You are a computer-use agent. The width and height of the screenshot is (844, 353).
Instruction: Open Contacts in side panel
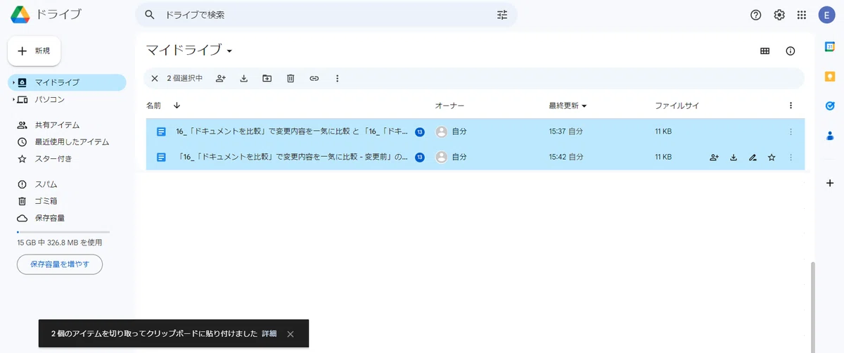(829, 136)
